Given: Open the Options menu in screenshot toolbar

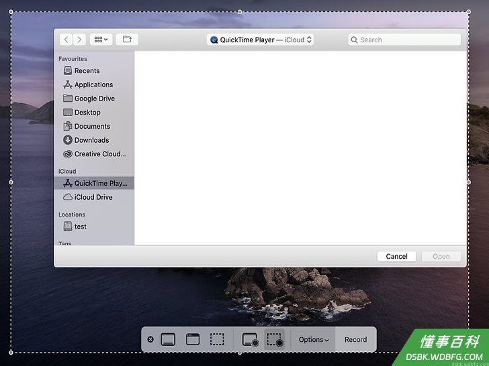Looking at the screenshot, I should (314, 340).
